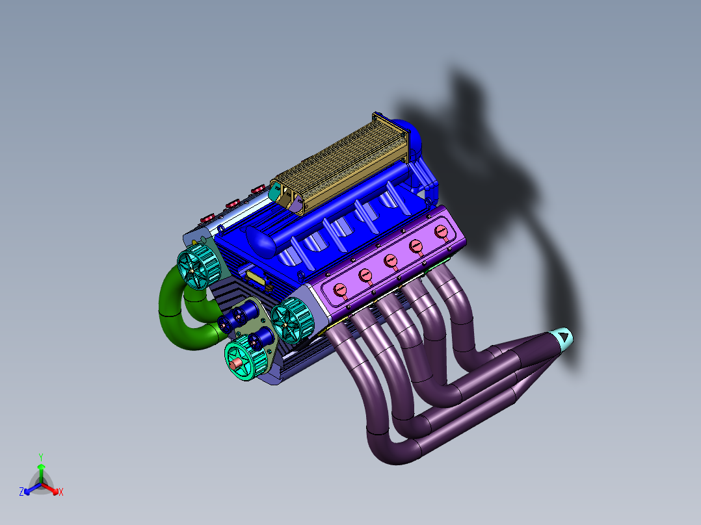This screenshot has height=525, width=701.
Task: Select the gold finned intercooler on top
Action: point(342,163)
